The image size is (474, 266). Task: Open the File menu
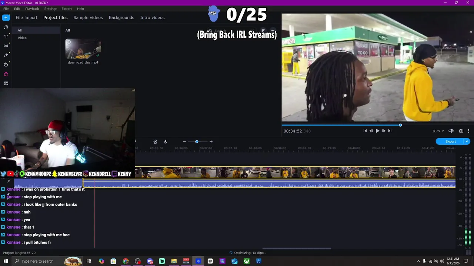pos(6,8)
